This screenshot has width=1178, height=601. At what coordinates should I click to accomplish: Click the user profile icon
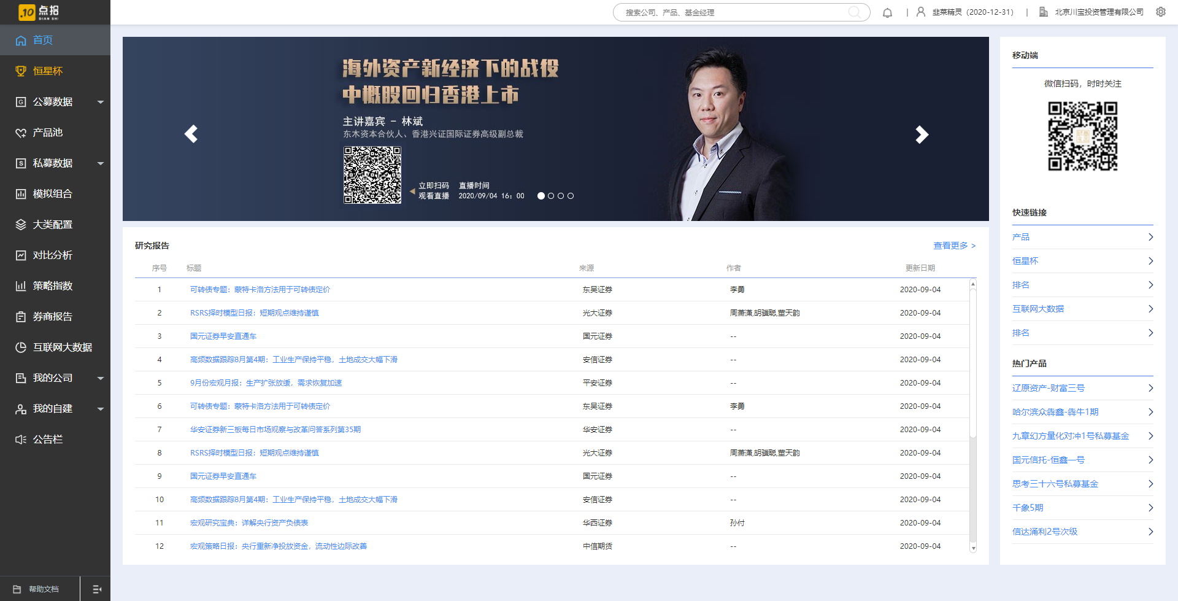tap(921, 12)
